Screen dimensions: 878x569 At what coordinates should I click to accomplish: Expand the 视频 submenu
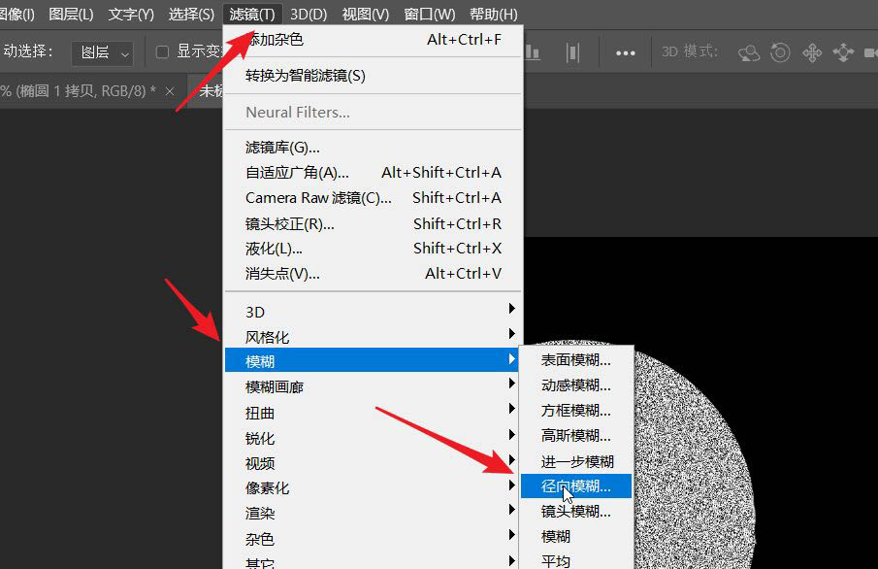pyautogui.click(x=373, y=463)
